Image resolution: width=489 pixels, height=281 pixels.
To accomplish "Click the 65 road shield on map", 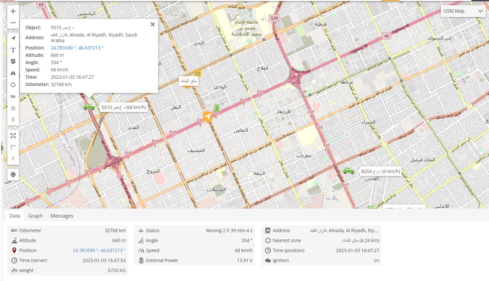I will point(41,5).
